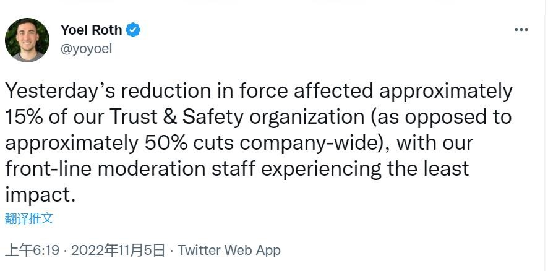Open the three-dot more options menu
The width and height of the screenshot is (548, 271).
[521, 30]
